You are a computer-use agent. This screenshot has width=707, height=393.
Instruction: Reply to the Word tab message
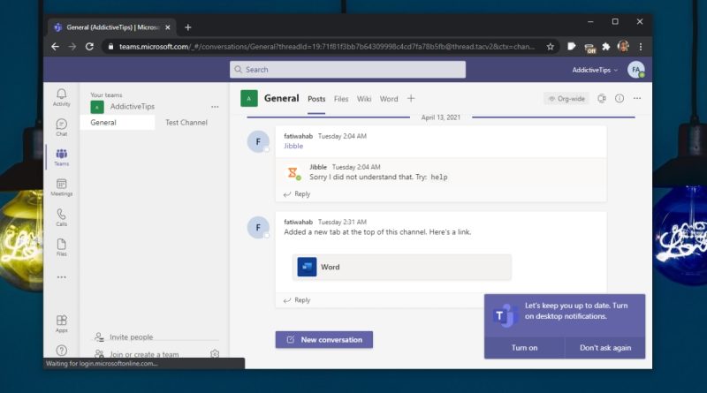(297, 300)
